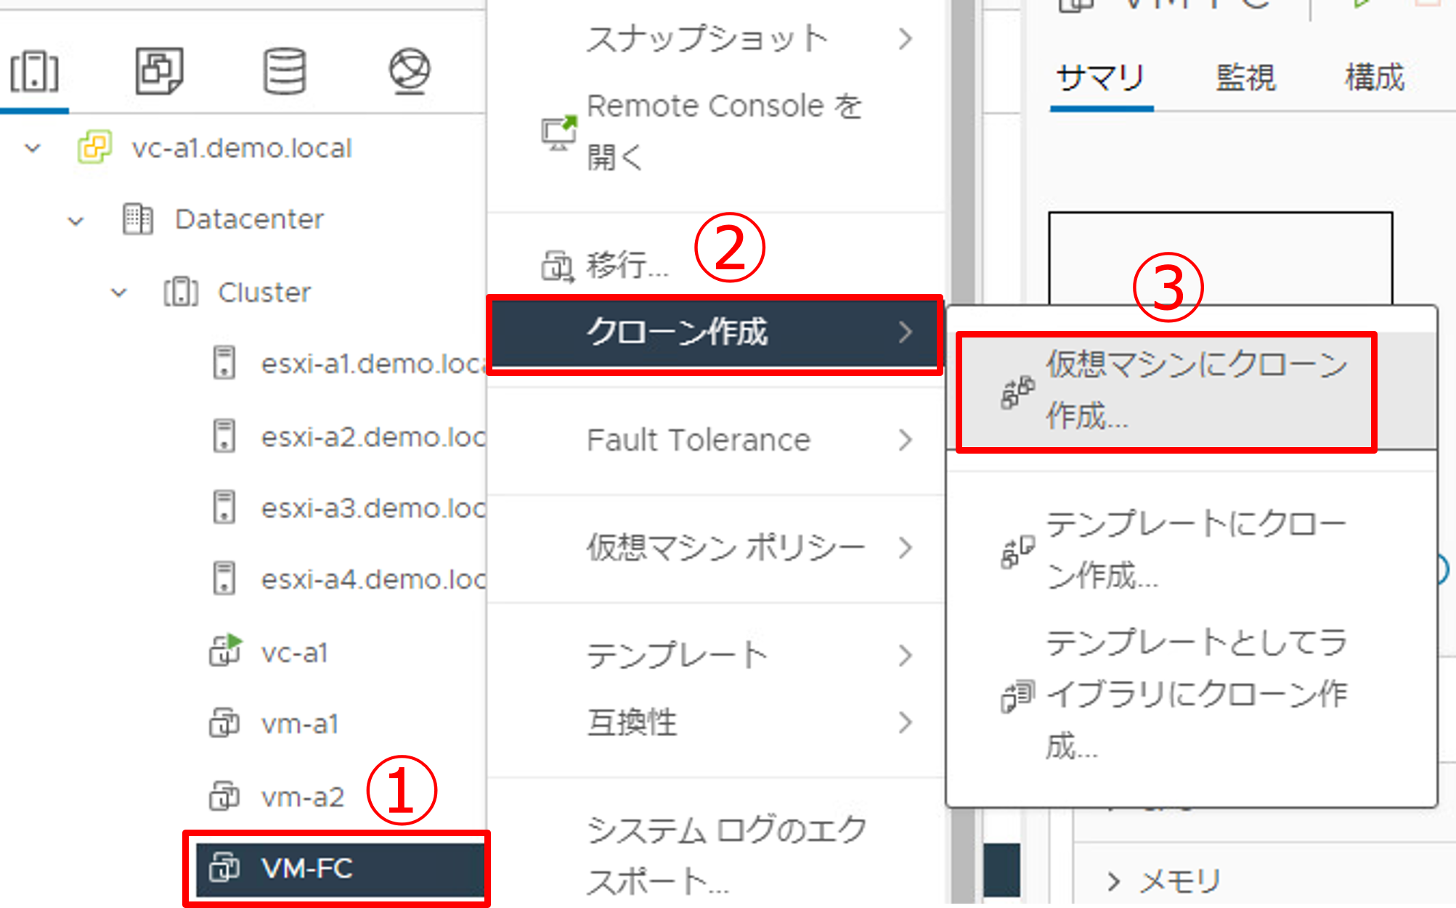Click the vc-a1.demo.local vCenter icon

click(x=94, y=147)
